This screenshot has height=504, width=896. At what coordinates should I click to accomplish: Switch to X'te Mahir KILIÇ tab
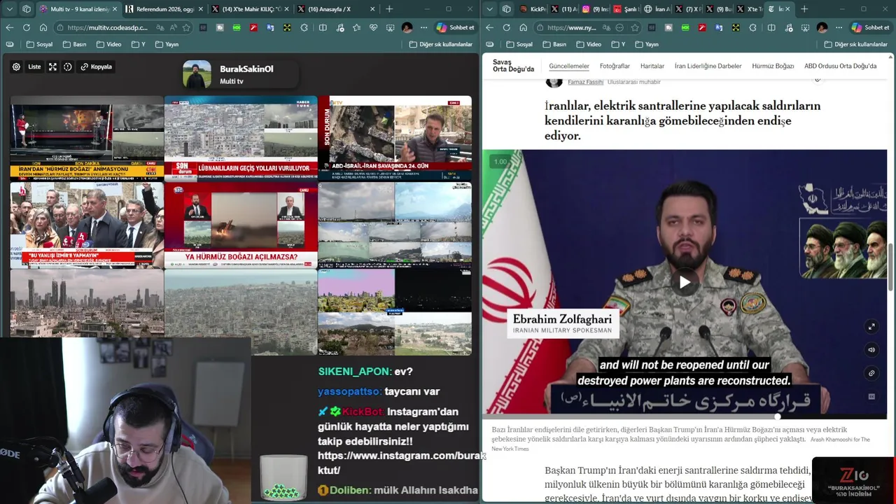[250, 9]
